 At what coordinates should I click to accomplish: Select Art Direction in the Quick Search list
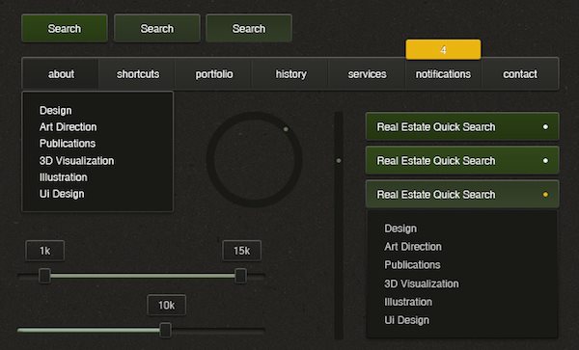pyautogui.click(x=413, y=247)
